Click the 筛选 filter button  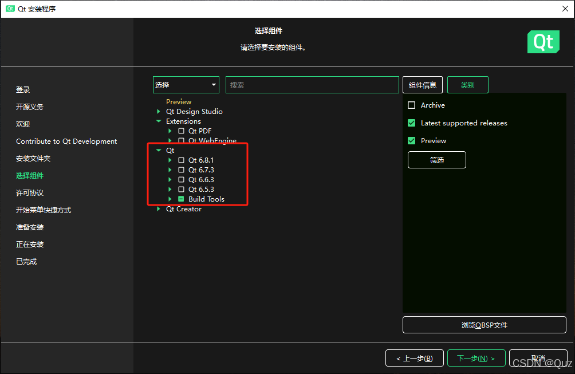click(x=437, y=160)
